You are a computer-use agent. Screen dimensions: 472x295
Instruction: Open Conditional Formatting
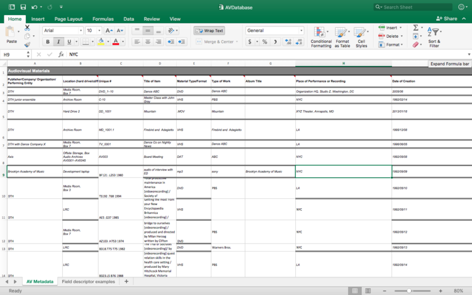tap(321, 37)
